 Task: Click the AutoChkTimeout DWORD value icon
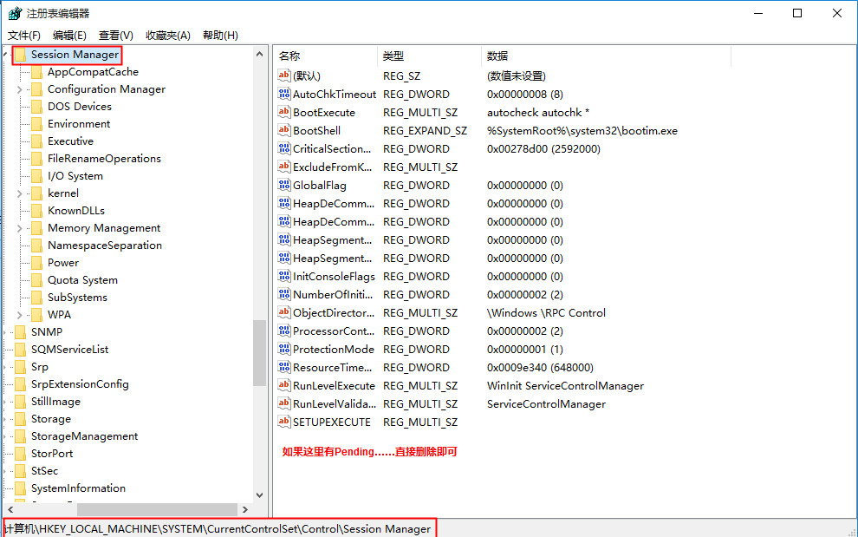284,94
